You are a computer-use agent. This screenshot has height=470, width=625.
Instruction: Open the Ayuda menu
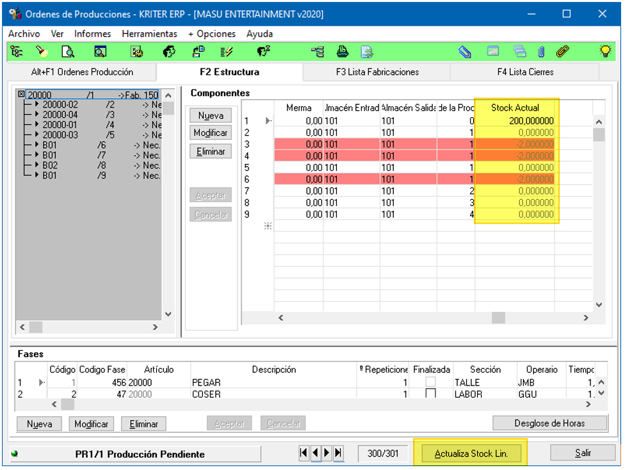(259, 34)
